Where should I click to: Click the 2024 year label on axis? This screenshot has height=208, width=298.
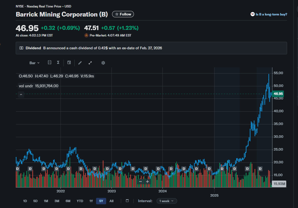click(x=162, y=191)
